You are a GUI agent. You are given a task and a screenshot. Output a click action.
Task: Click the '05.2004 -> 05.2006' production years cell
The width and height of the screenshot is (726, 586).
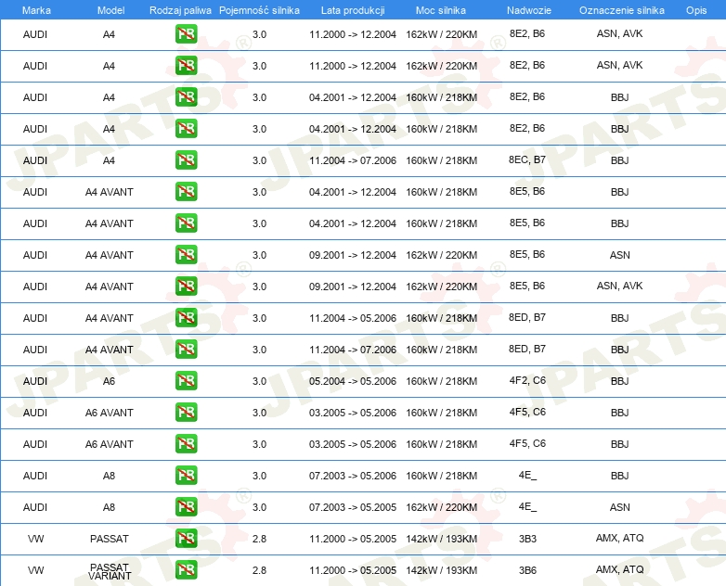353,381
